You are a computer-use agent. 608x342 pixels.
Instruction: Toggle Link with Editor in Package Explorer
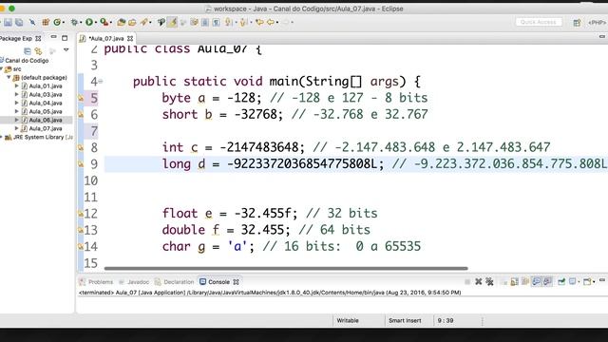[x=38, y=50]
